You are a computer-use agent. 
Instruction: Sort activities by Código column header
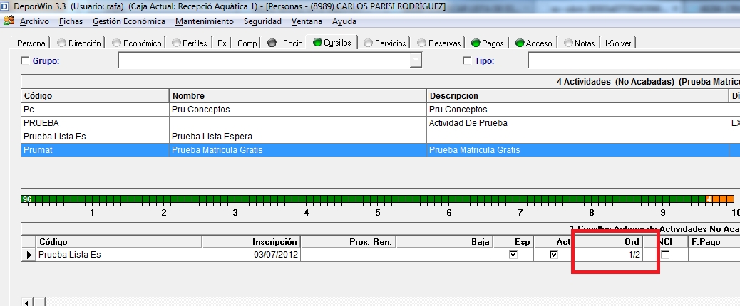pos(95,95)
